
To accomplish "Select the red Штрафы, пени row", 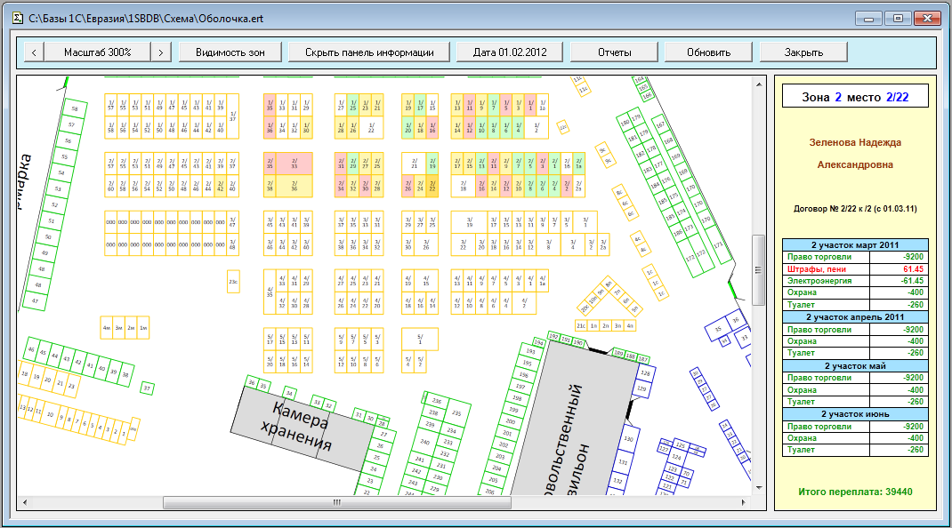I will (854, 268).
